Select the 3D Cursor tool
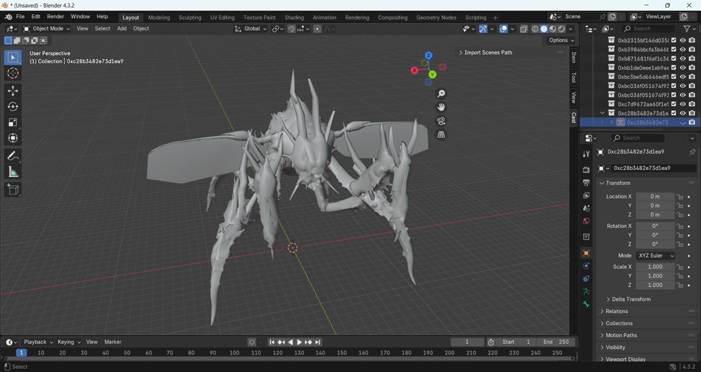Viewport: 701px width, 372px height. coord(13,73)
